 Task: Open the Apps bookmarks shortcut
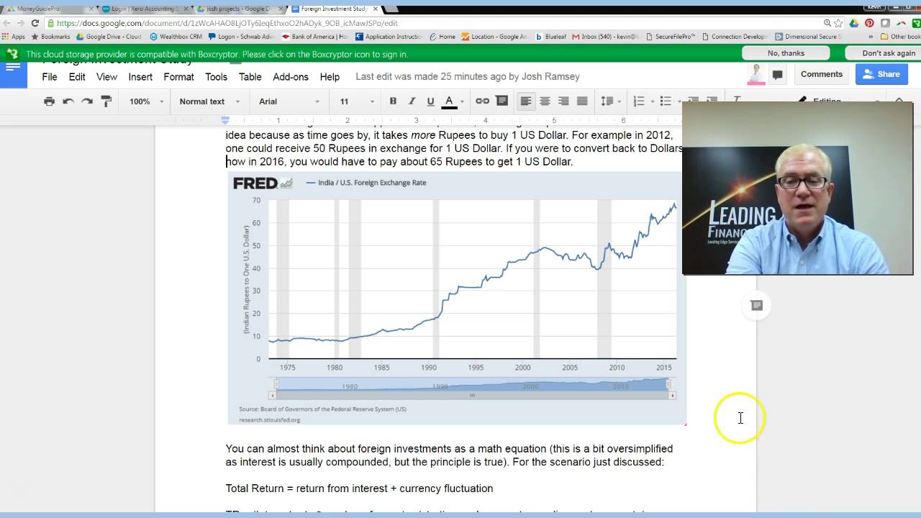[14, 37]
